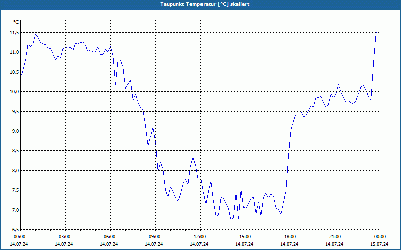Select the 6,5 y-axis value
401x250 pixels.
[16, 230]
